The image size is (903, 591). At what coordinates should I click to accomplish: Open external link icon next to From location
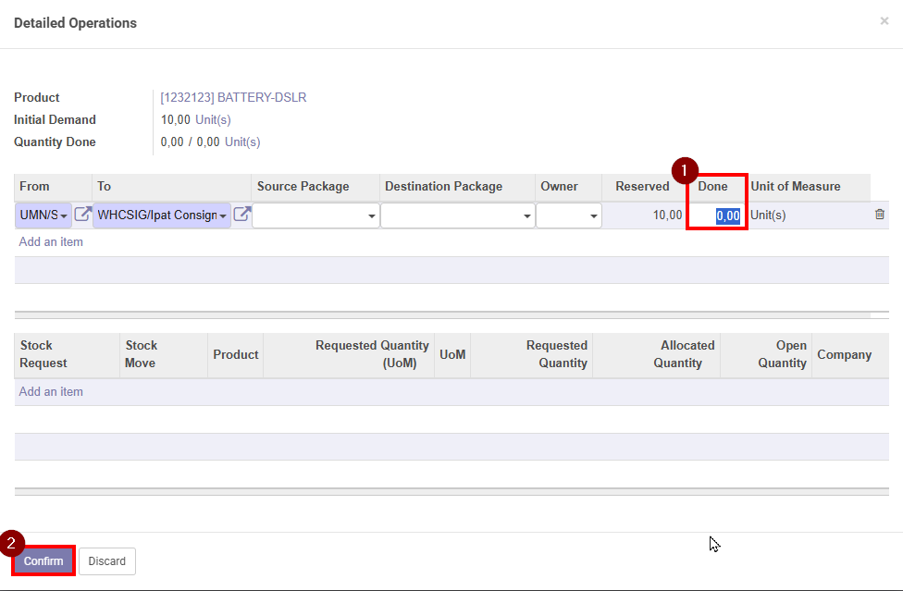coord(82,215)
